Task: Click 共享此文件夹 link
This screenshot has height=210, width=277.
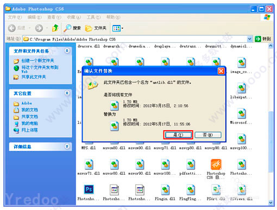Action: pos(34,77)
